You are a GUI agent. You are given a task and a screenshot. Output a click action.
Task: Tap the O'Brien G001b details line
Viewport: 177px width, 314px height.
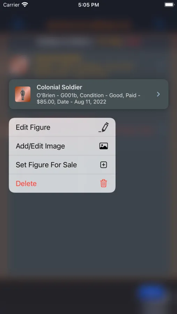88,98
